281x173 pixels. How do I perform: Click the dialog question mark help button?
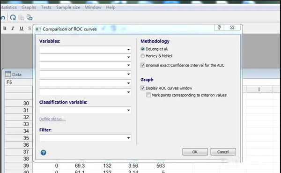(x=219, y=28)
